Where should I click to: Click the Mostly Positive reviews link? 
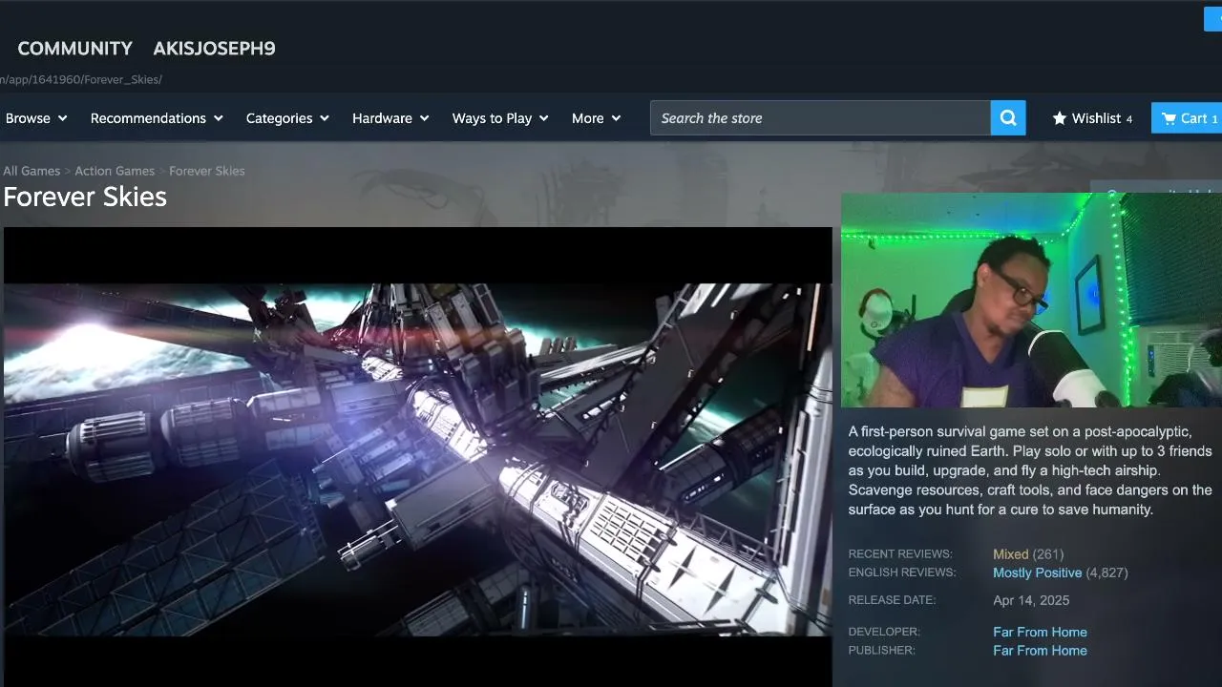point(1037,572)
